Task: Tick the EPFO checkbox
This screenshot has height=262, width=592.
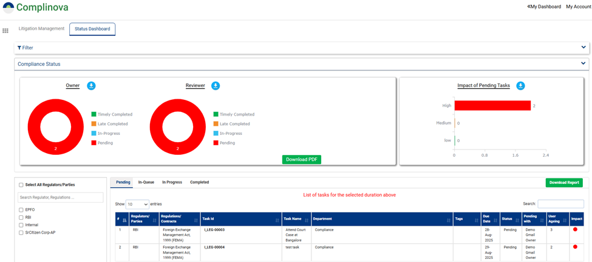Action: [21, 209]
